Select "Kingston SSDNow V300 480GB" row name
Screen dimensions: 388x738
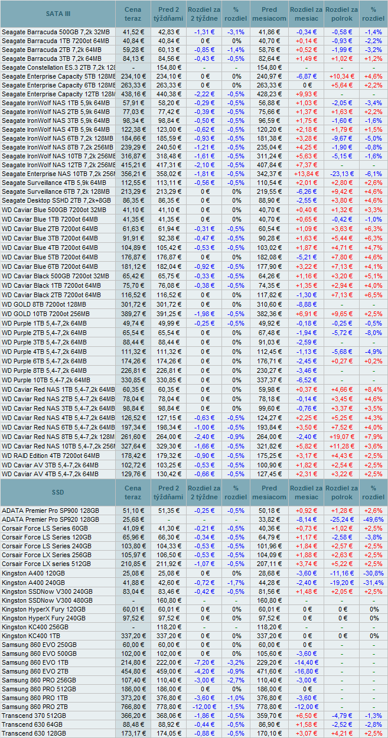pyautogui.click(x=46, y=601)
